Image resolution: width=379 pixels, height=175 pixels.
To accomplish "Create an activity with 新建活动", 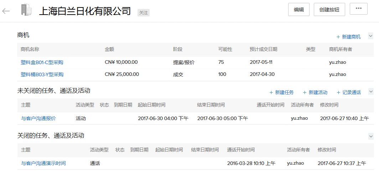I will (315, 92).
